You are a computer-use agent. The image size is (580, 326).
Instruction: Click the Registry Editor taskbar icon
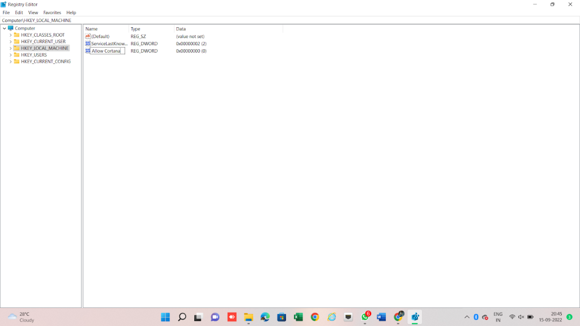[x=415, y=317]
